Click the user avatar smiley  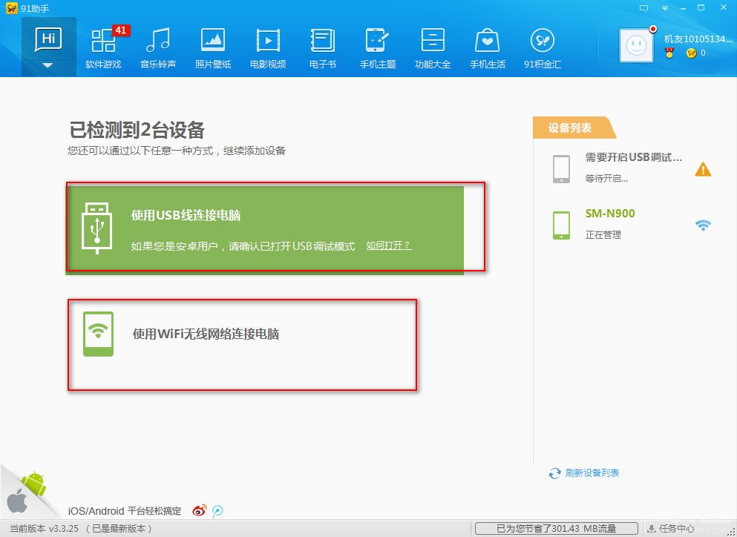636,45
